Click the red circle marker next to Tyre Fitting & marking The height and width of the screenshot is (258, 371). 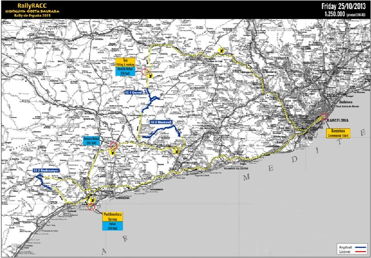pos(145,72)
